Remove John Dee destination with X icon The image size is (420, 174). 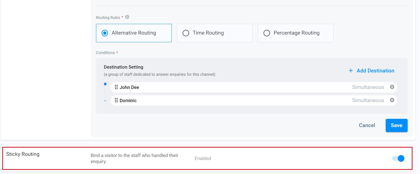[392, 87]
